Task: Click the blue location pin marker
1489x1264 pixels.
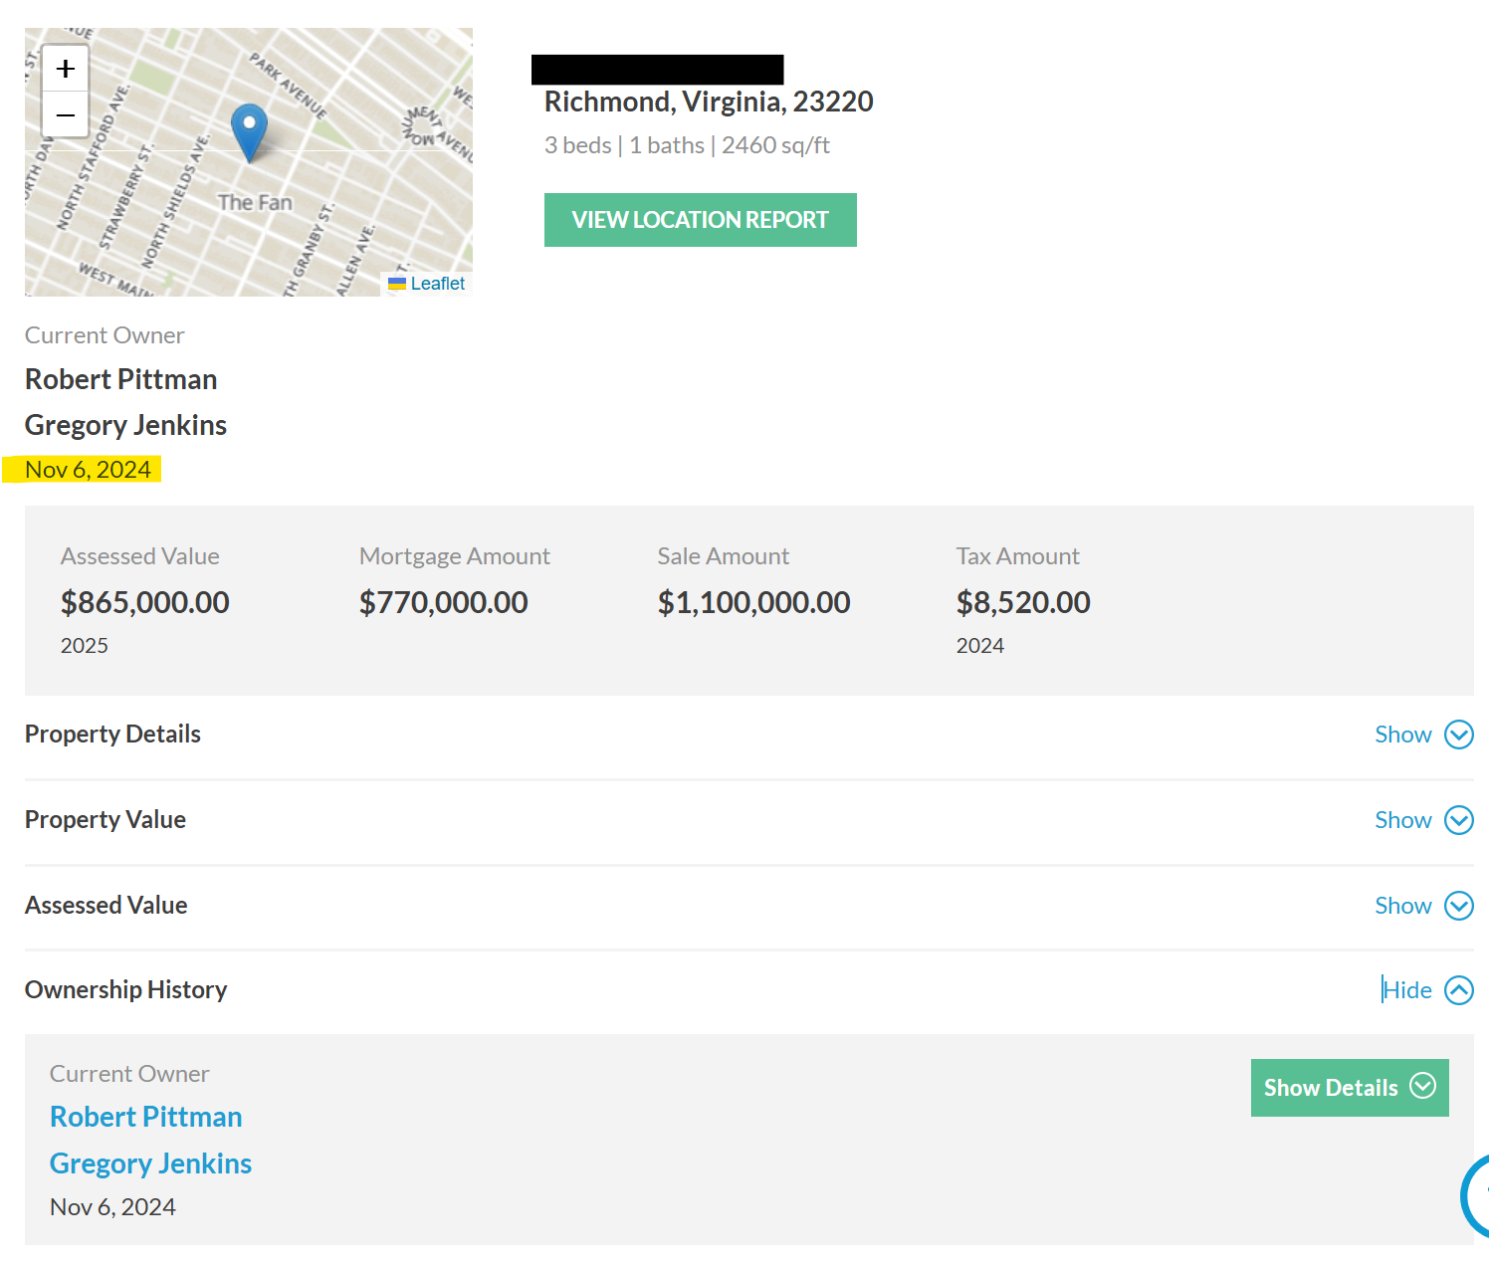Action: [x=249, y=133]
